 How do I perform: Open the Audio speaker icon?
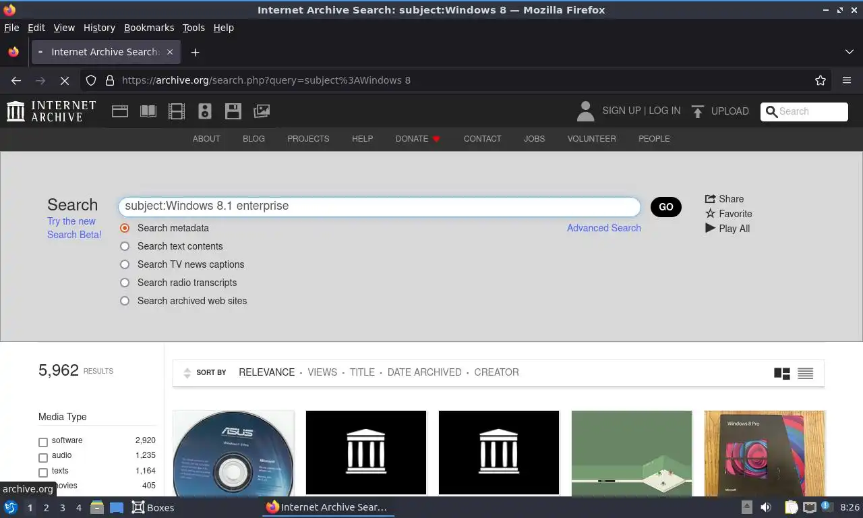coord(205,111)
